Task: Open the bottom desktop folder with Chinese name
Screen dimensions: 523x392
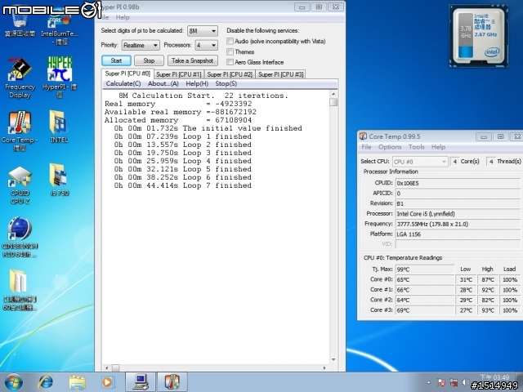Action: coord(20,290)
